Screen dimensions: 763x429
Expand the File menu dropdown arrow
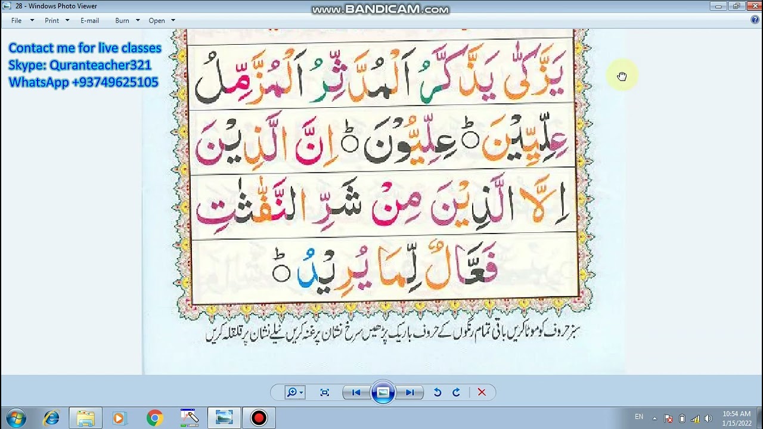(32, 20)
